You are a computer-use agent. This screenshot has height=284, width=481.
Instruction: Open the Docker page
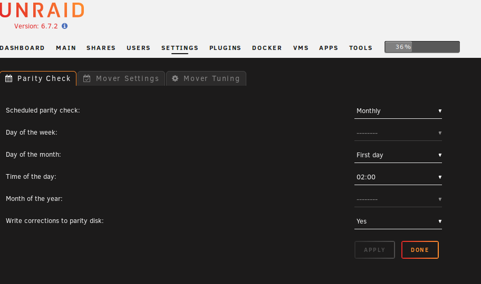(267, 48)
